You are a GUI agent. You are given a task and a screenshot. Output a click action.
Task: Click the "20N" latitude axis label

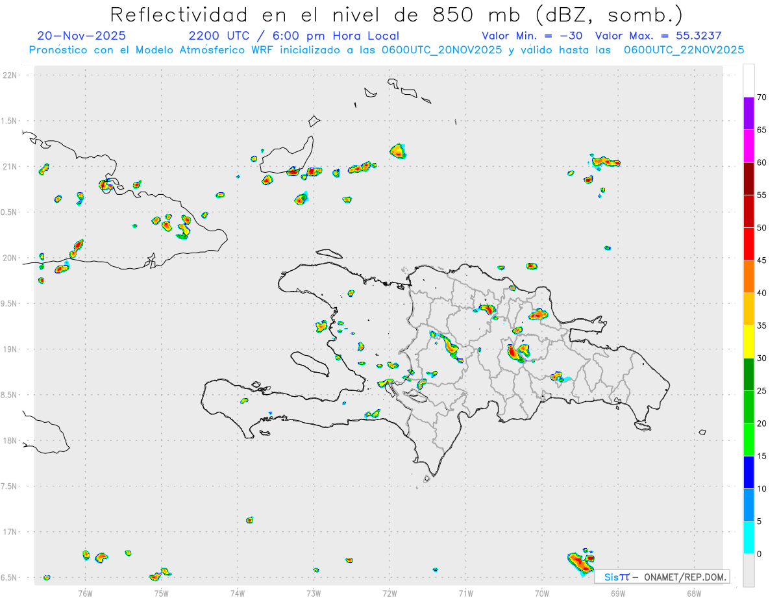tap(10, 258)
